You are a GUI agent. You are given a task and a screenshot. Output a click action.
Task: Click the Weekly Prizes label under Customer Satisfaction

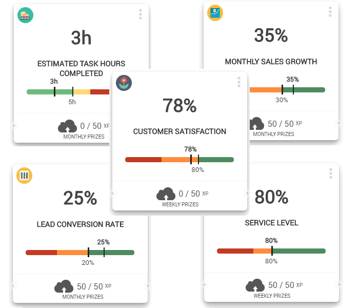click(x=180, y=204)
